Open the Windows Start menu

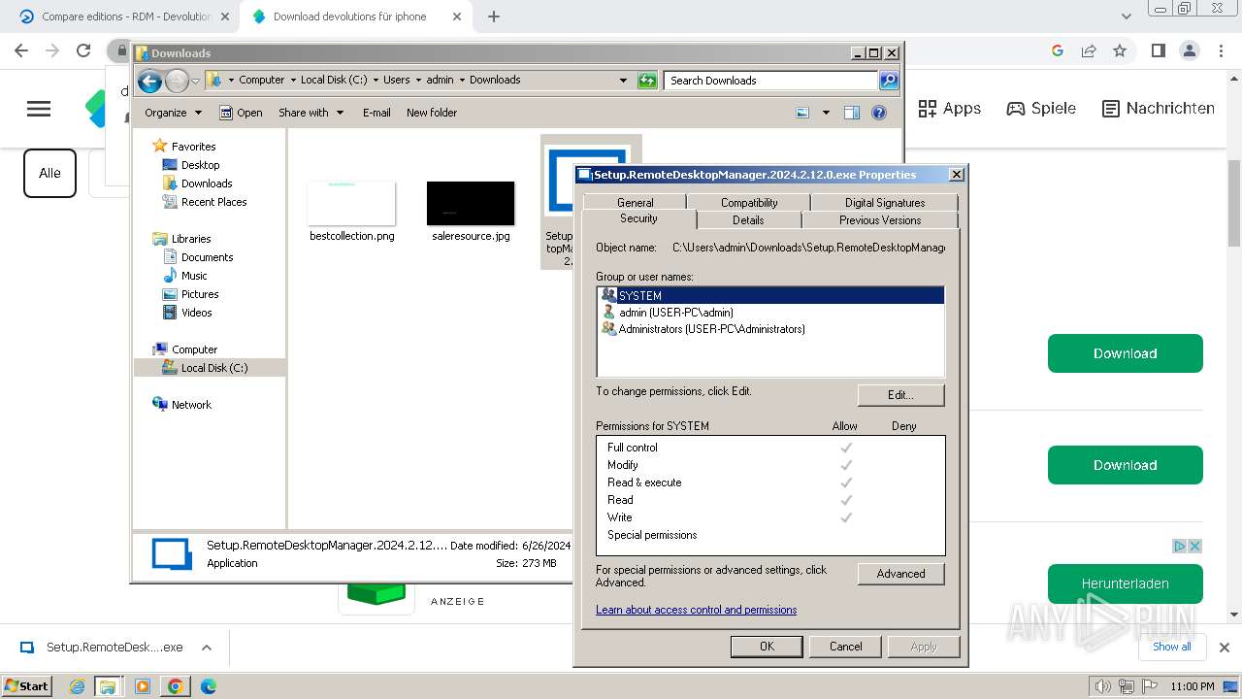click(x=27, y=685)
